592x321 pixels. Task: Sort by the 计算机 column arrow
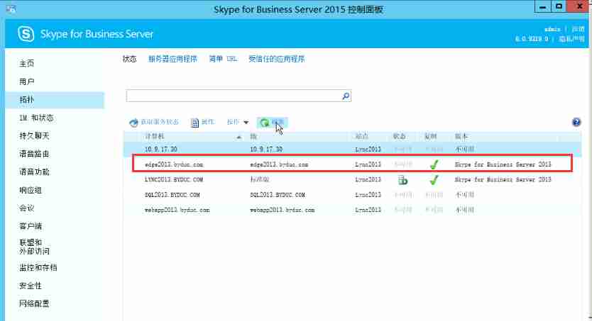pos(239,137)
